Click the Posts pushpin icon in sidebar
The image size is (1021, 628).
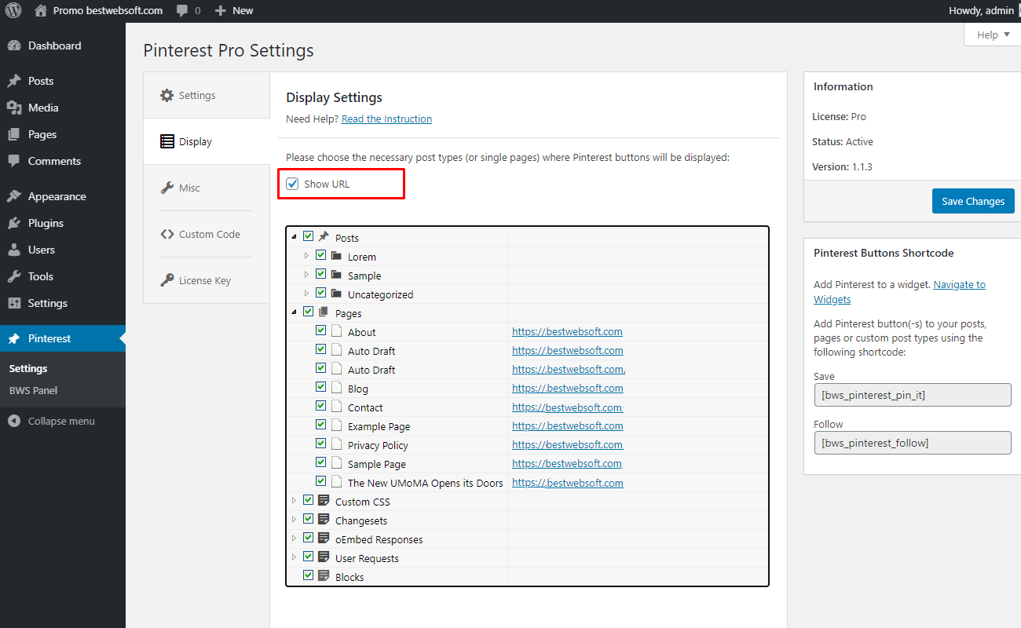click(14, 81)
